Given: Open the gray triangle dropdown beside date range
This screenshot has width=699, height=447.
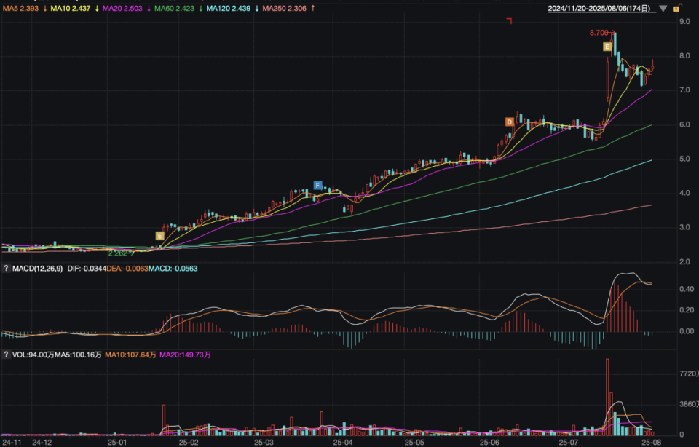Looking at the screenshot, I should pos(663,9).
